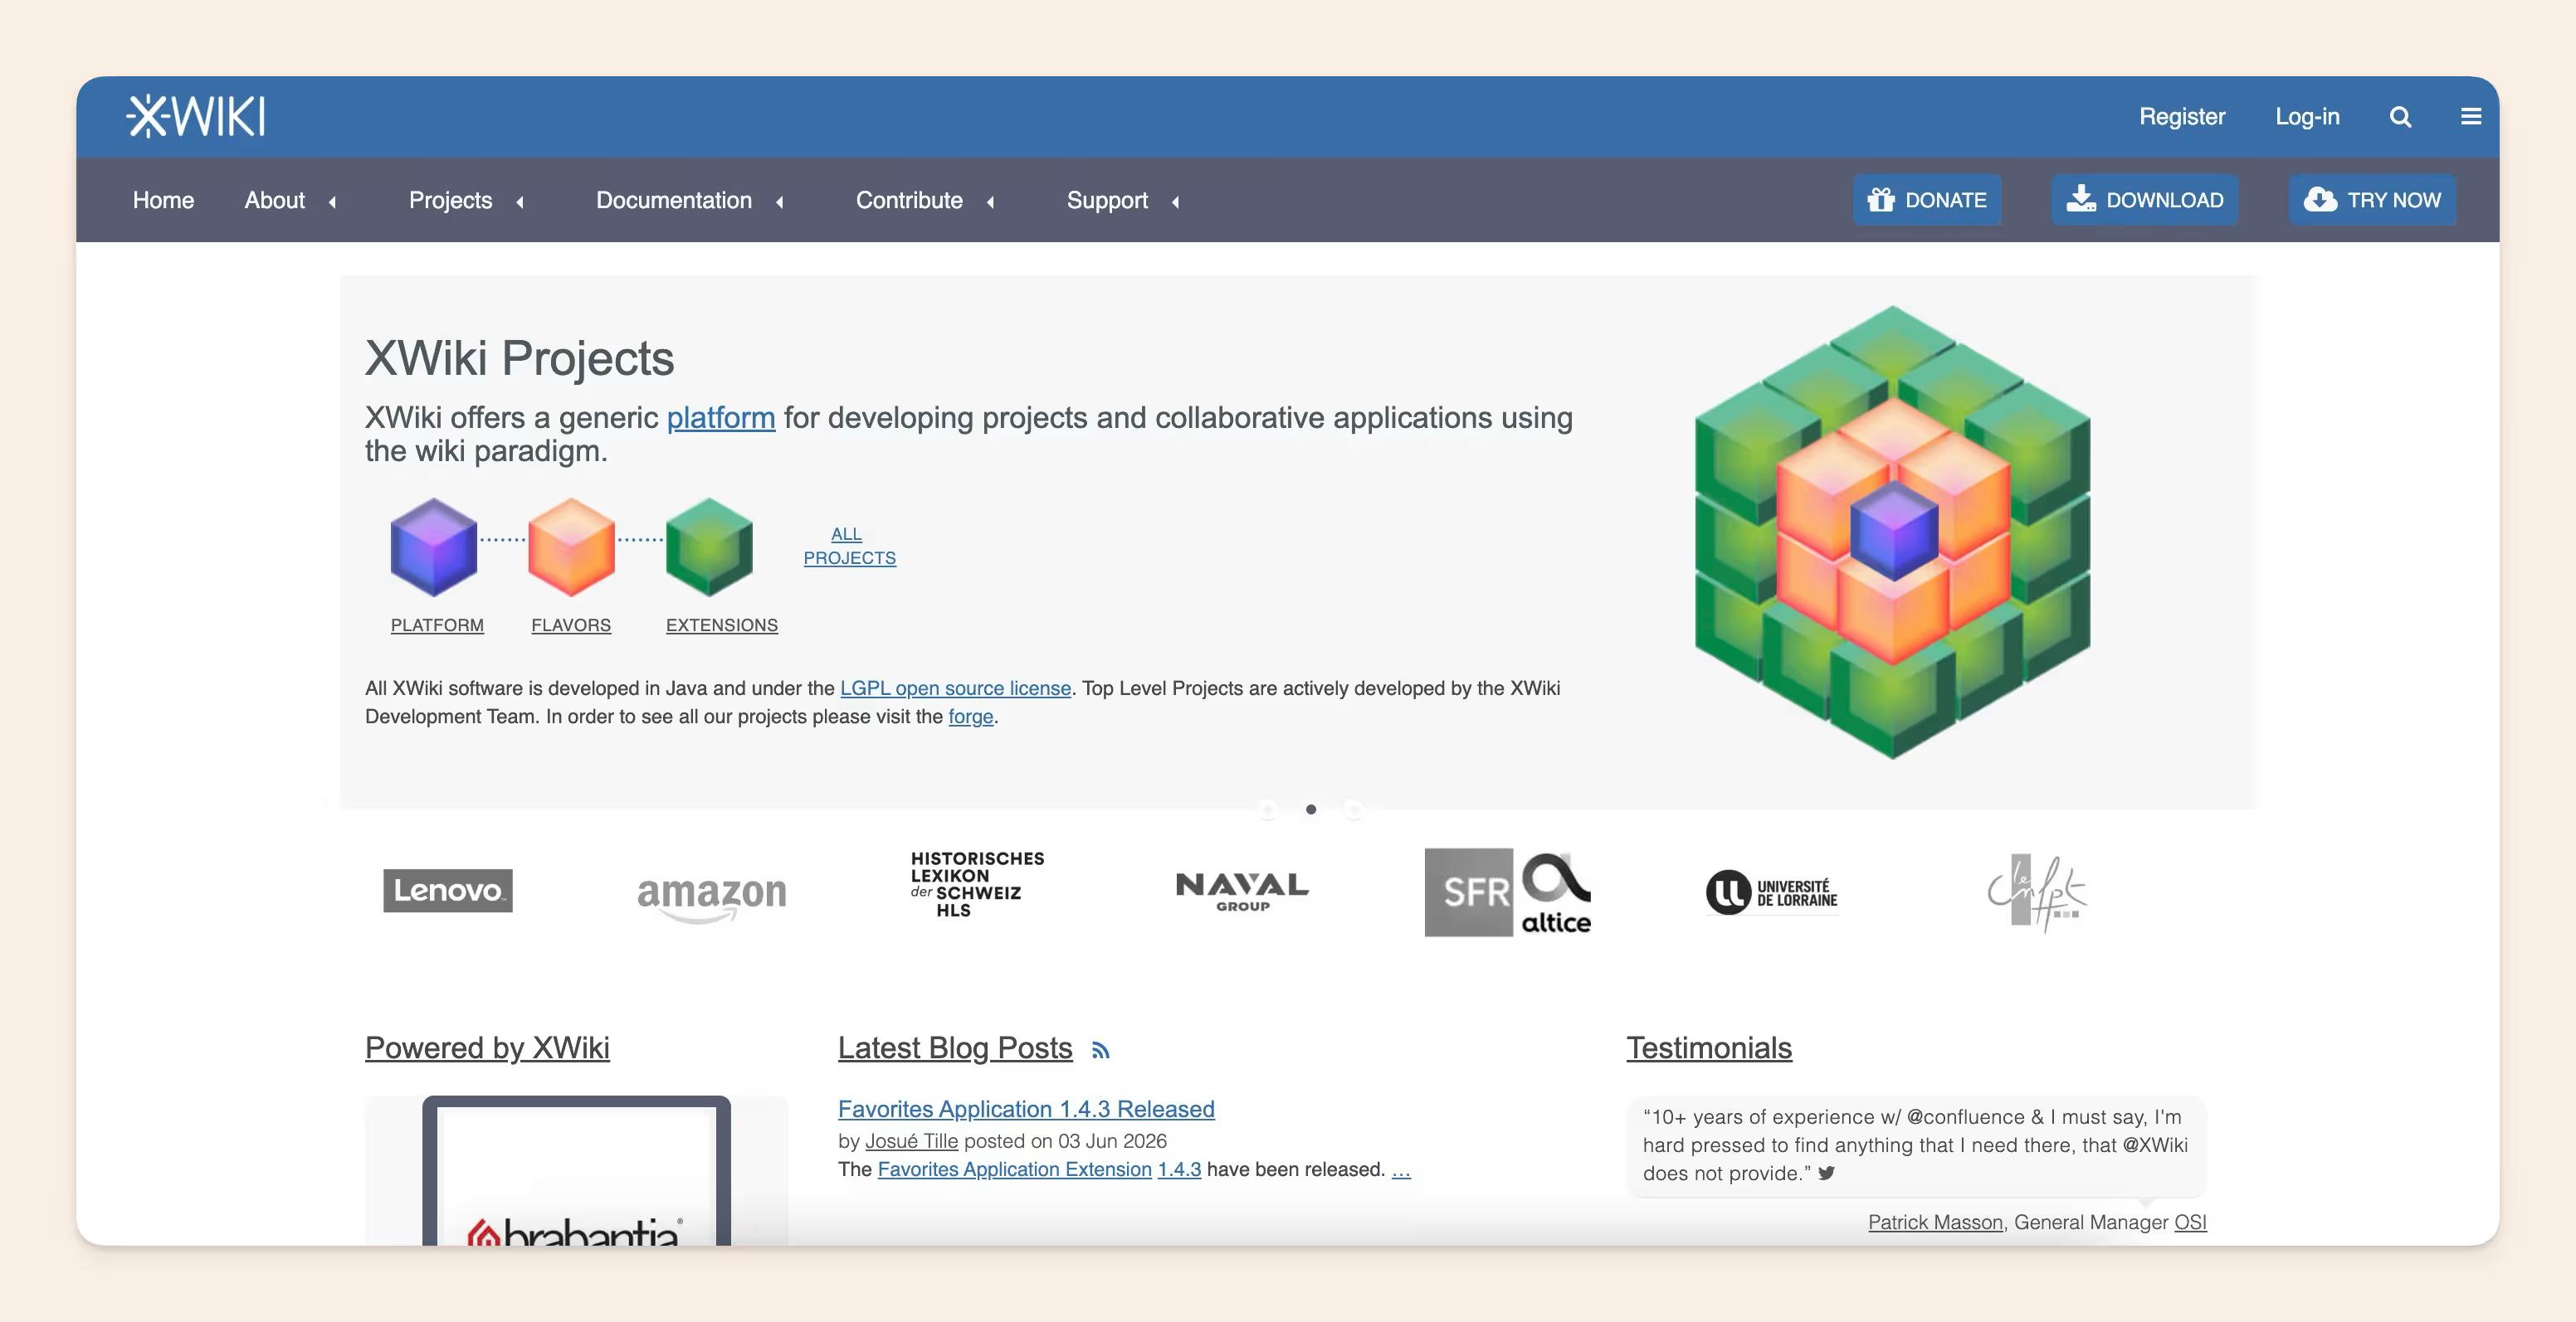
Task: Click the Naval Group logo
Action: 1242,892
